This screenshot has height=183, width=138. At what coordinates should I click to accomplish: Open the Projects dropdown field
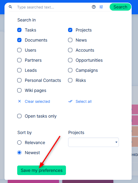[x=94, y=142]
